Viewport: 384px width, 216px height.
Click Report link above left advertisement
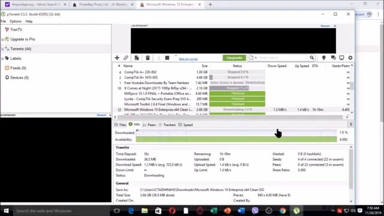[x=101, y=115]
